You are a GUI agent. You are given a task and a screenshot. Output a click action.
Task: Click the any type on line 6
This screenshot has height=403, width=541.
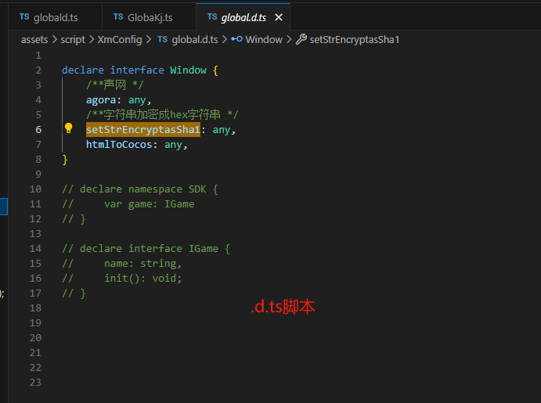(x=222, y=130)
